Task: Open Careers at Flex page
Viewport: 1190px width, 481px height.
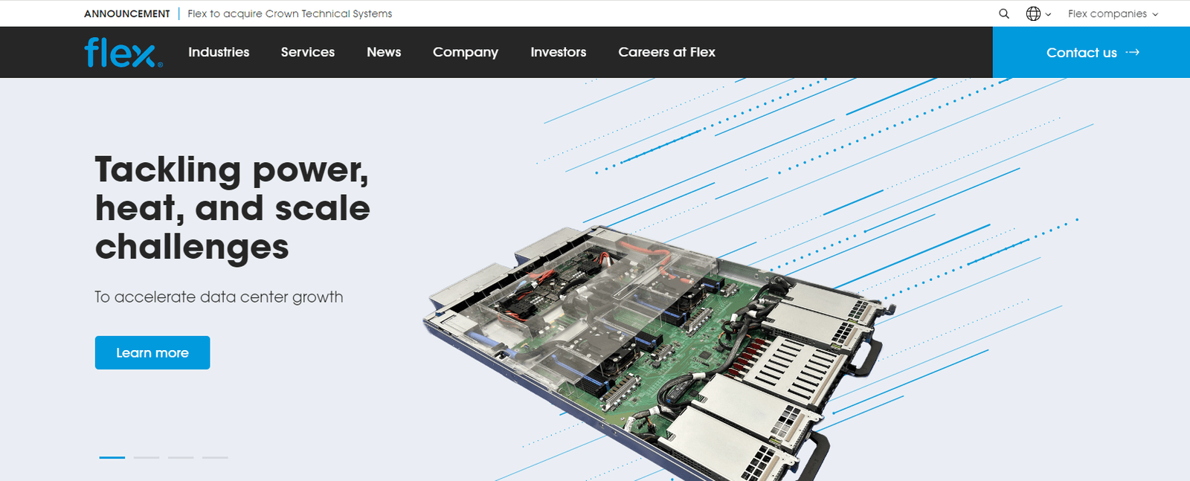Action: (x=666, y=52)
